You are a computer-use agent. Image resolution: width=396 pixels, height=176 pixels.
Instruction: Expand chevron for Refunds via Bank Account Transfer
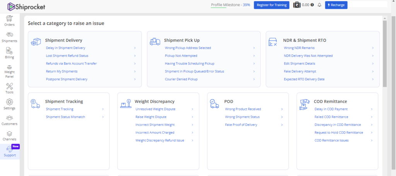[135, 64]
